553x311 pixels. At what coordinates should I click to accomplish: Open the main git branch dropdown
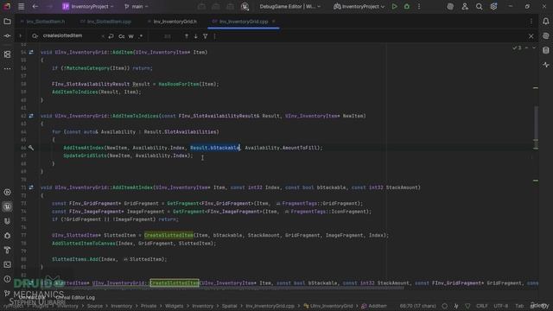click(137, 6)
